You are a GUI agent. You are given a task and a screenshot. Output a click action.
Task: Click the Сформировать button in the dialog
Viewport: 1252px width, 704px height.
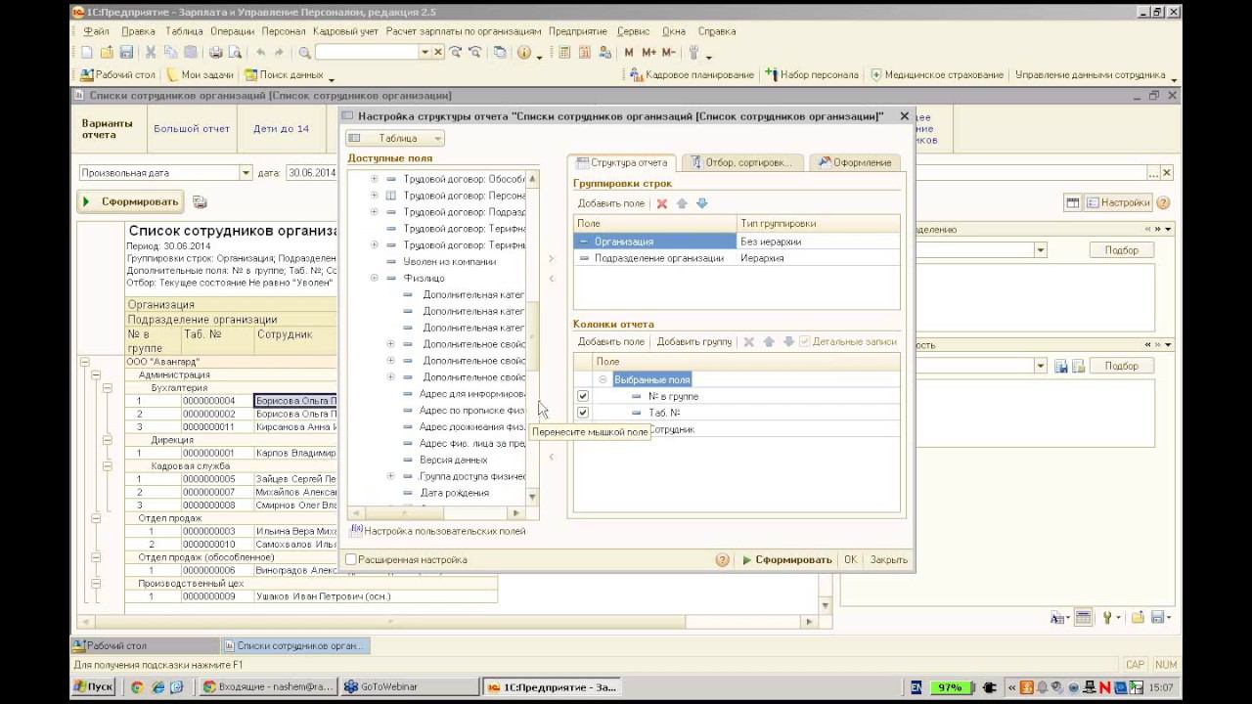point(786,560)
